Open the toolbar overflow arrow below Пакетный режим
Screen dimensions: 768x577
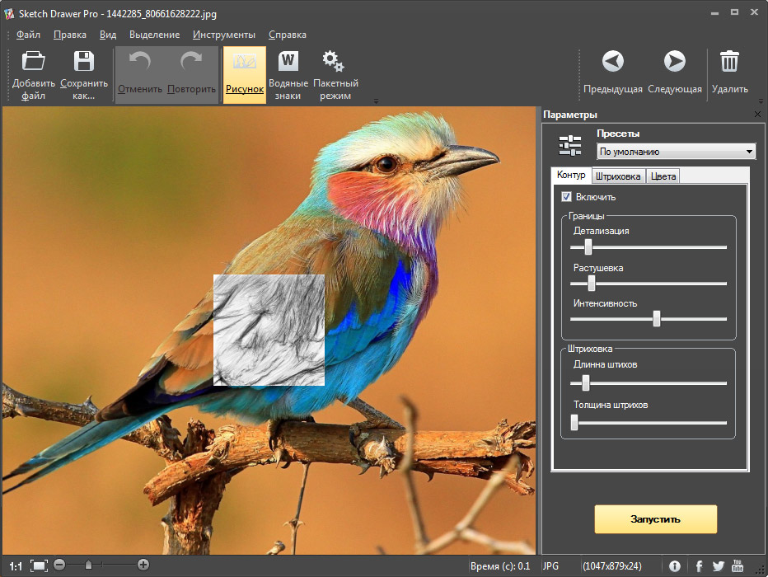point(376,101)
